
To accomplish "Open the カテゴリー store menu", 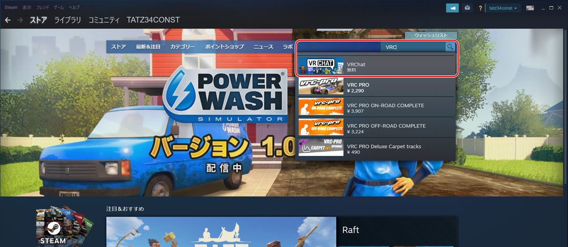I will pyautogui.click(x=183, y=47).
